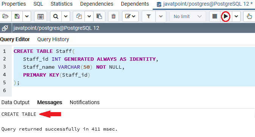This screenshot has width=255, height=137.
Task: Open Find with the magnifier icon
Action: pos(56,16)
